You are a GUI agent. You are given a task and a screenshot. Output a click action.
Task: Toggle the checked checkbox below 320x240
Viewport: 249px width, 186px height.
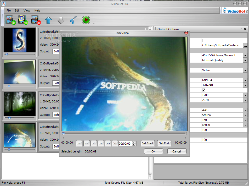tap(203, 90)
